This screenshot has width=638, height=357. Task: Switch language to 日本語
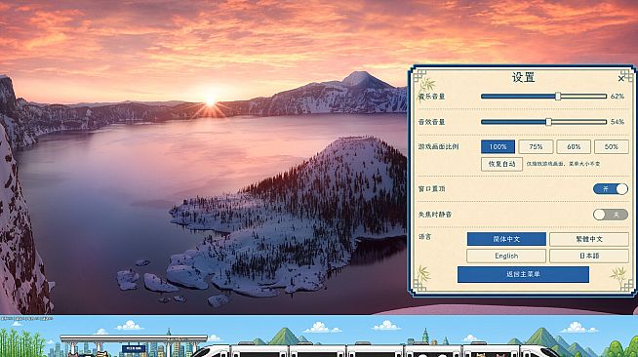[x=589, y=256]
